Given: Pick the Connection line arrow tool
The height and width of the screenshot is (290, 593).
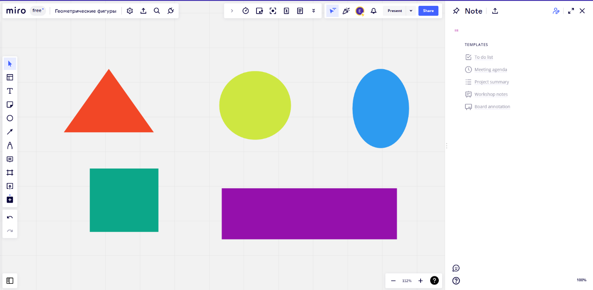Looking at the screenshot, I should [x=10, y=132].
